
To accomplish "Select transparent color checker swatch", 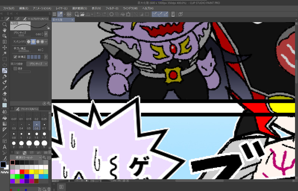I will (x=5, y=172).
